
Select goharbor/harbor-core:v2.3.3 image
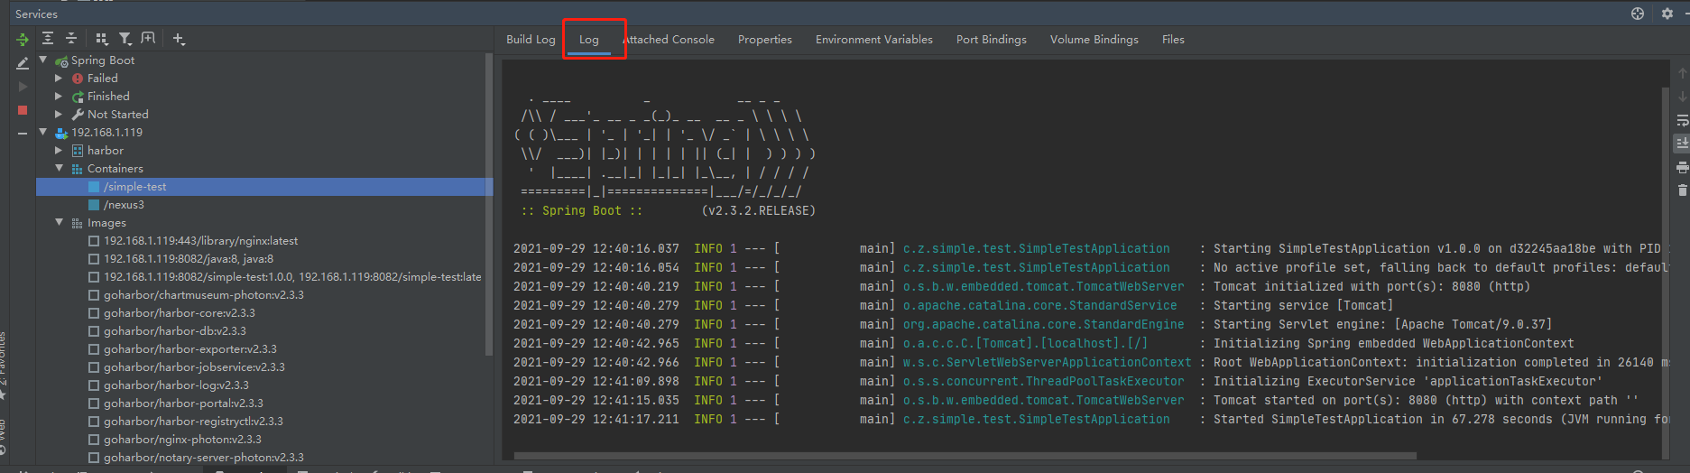coord(179,313)
